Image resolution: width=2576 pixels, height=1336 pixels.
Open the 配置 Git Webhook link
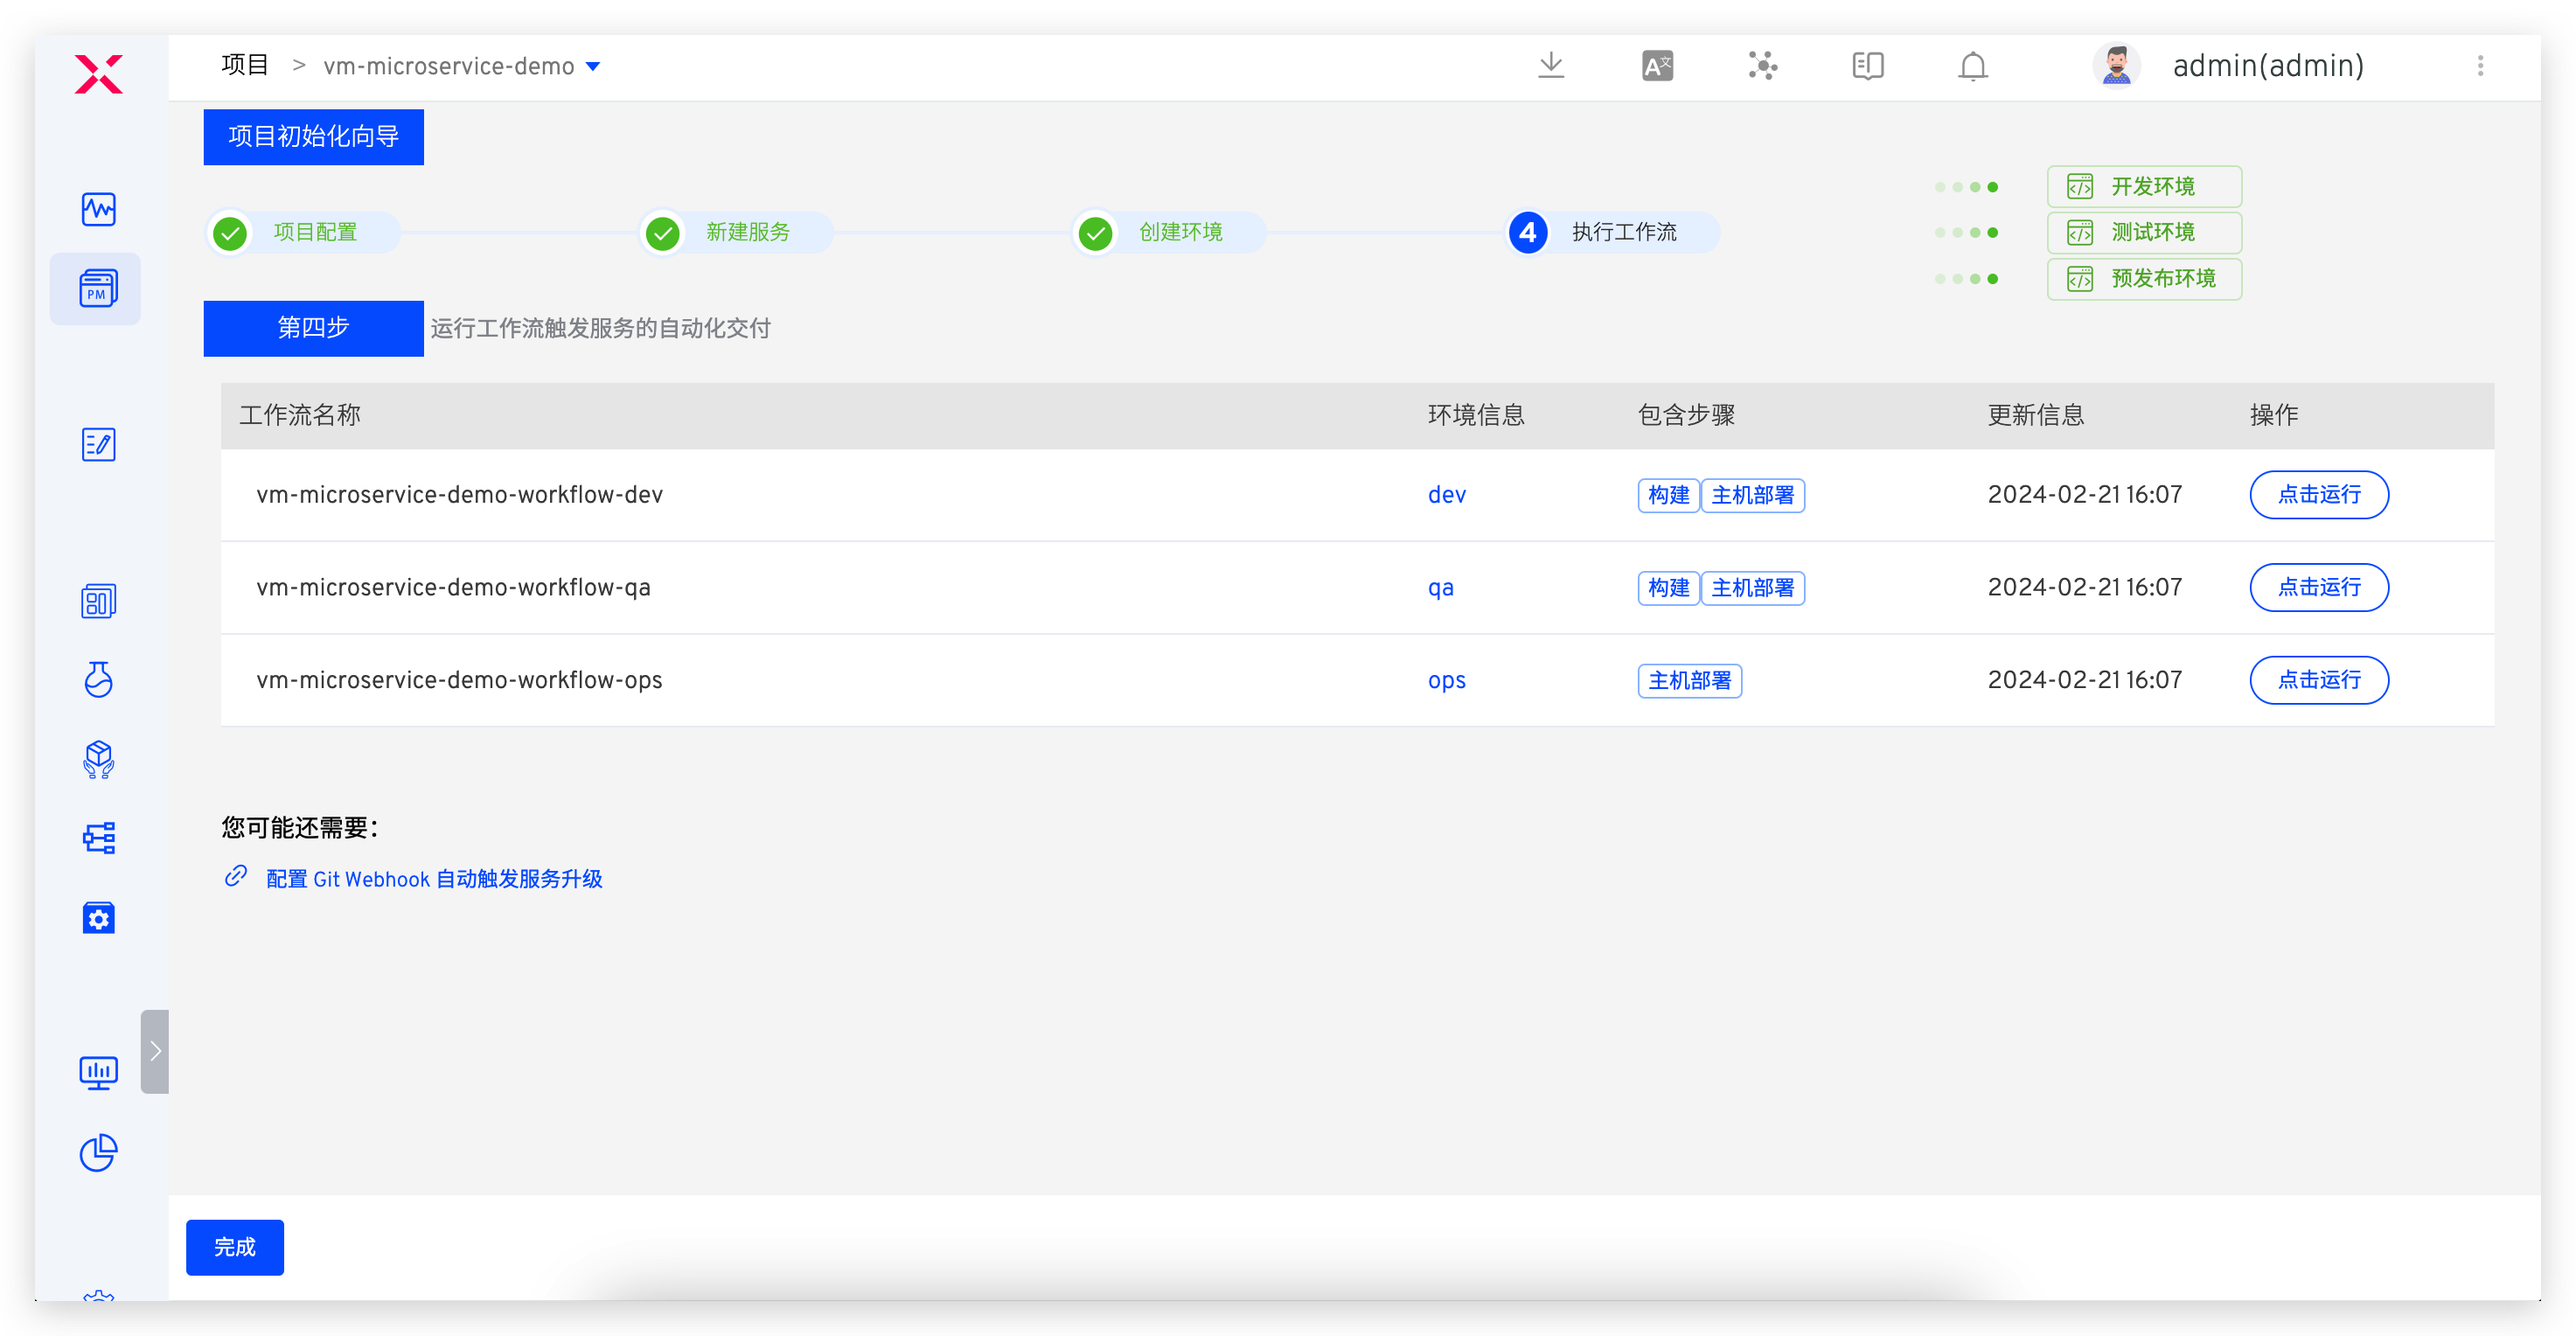[x=433, y=878]
